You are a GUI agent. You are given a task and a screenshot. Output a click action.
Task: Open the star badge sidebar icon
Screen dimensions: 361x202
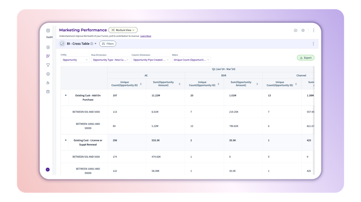click(48, 74)
